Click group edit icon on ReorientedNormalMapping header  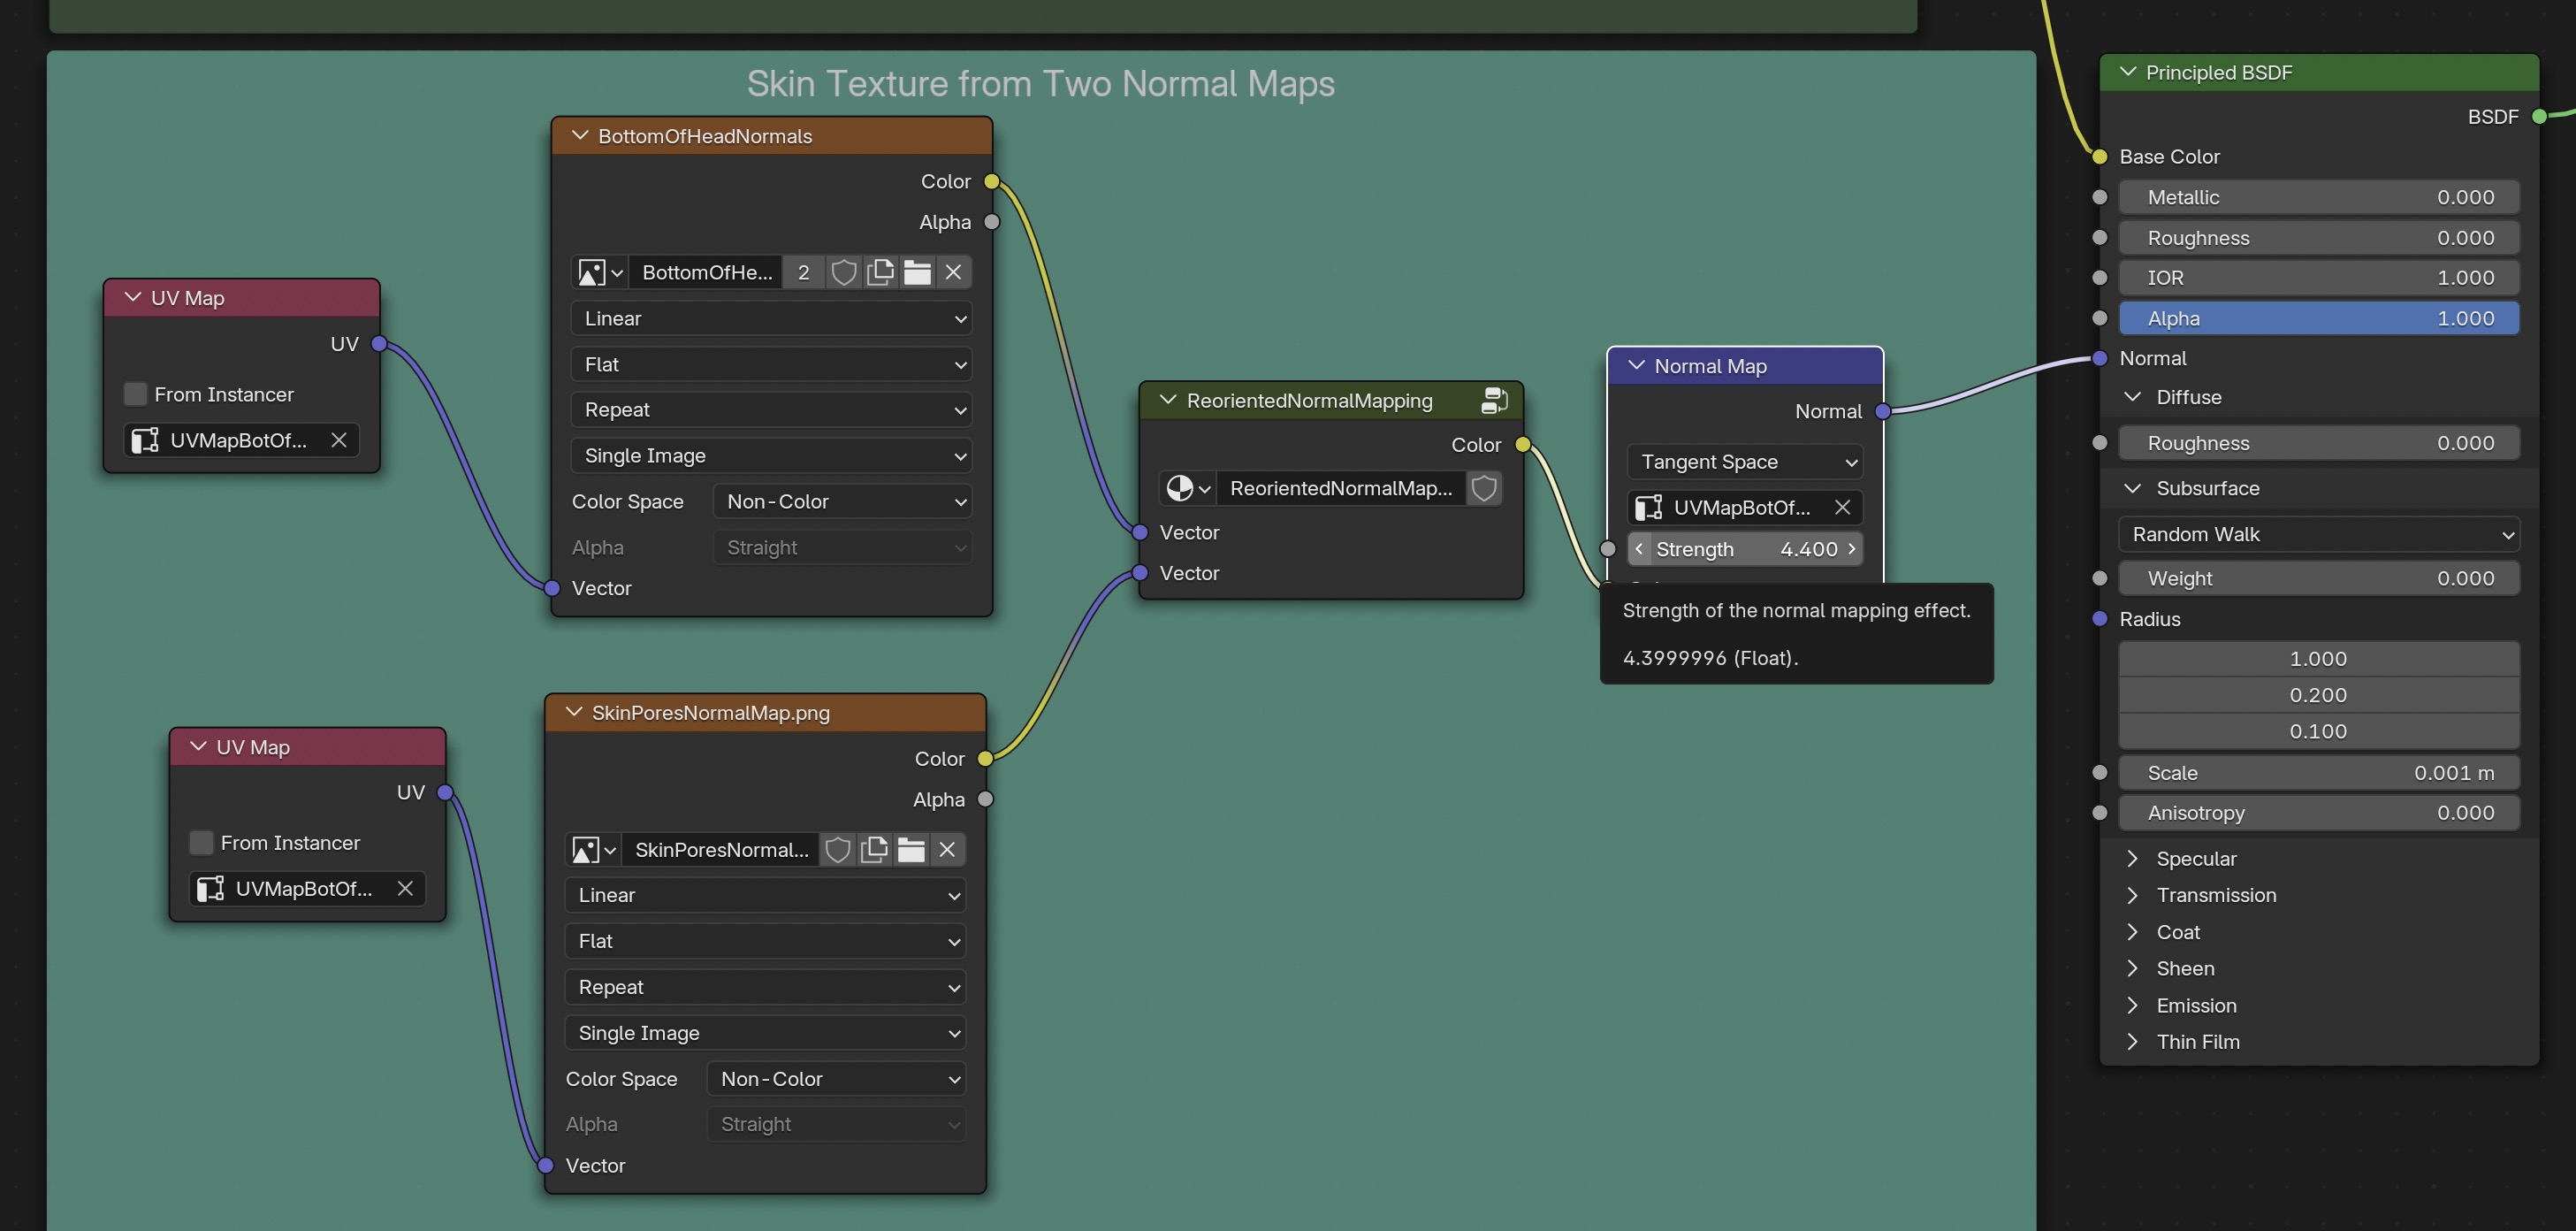(x=1494, y=400)
